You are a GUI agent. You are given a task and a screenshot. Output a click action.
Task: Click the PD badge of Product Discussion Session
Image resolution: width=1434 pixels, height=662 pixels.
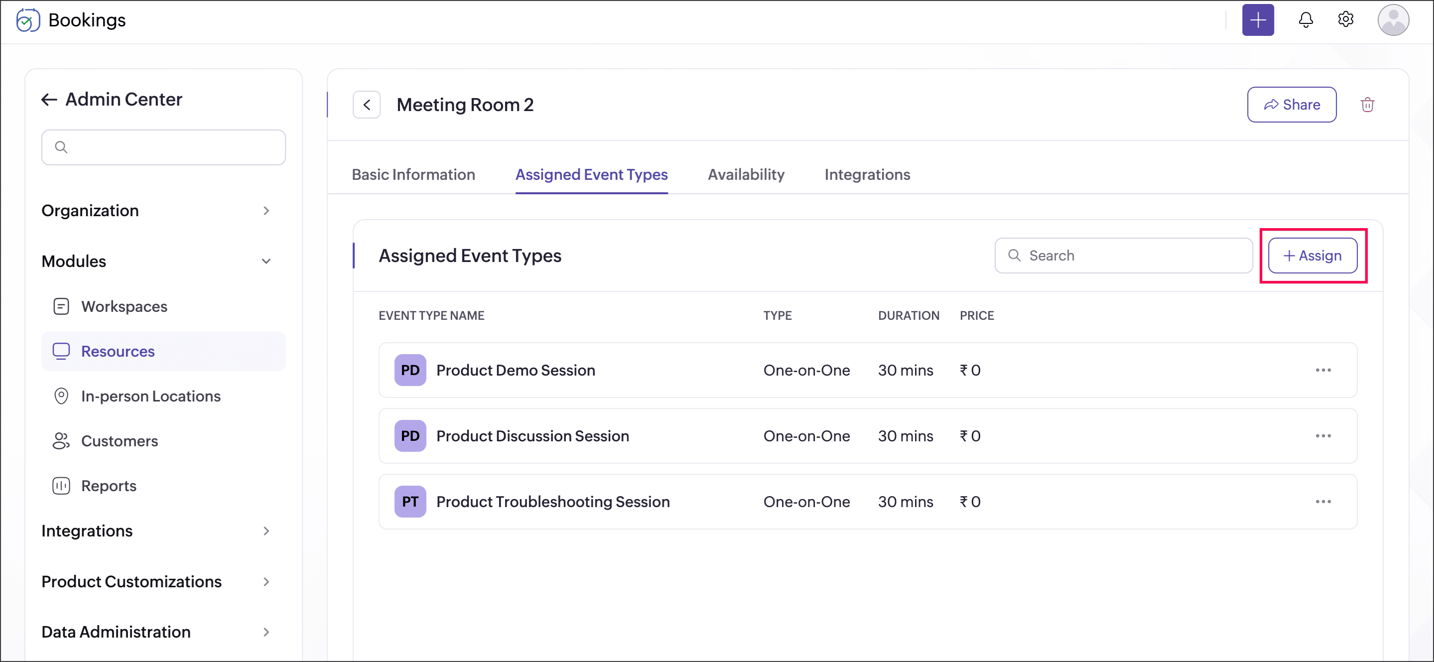point(410,436)
